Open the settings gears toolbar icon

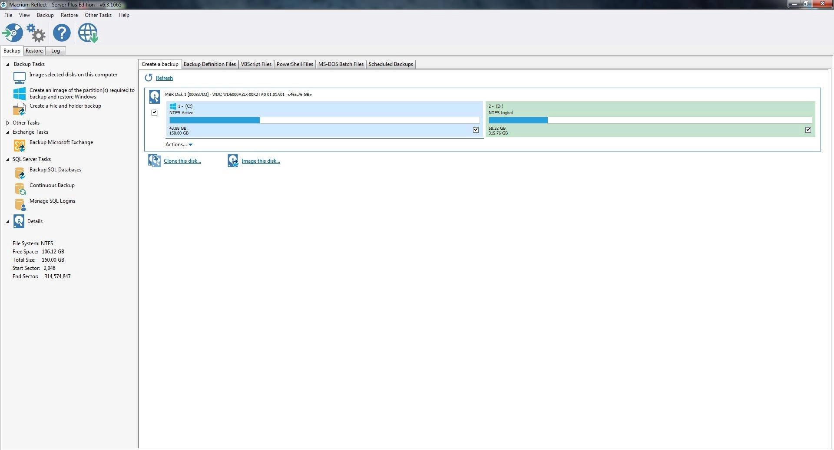point(36,33)
